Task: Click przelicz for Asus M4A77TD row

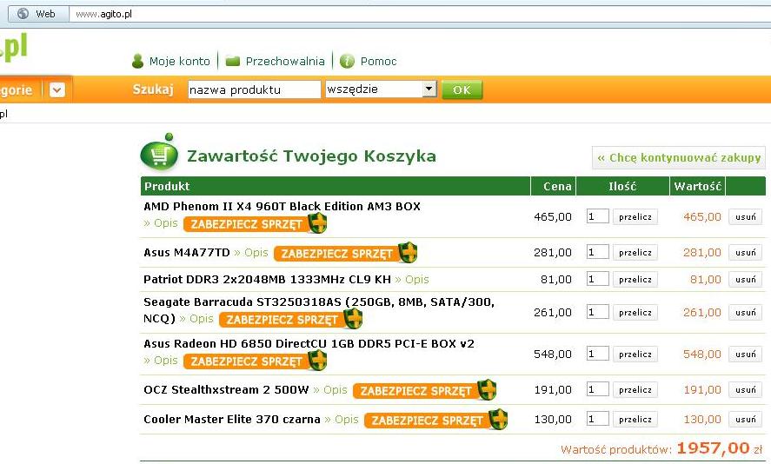Action: 635,252
